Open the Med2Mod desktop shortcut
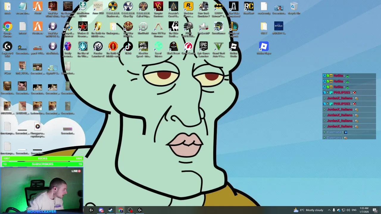 tap(53, 48)
